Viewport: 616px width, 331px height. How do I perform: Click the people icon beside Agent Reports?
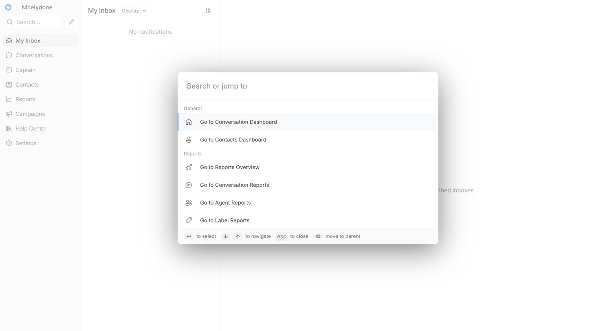click(189, 203)
